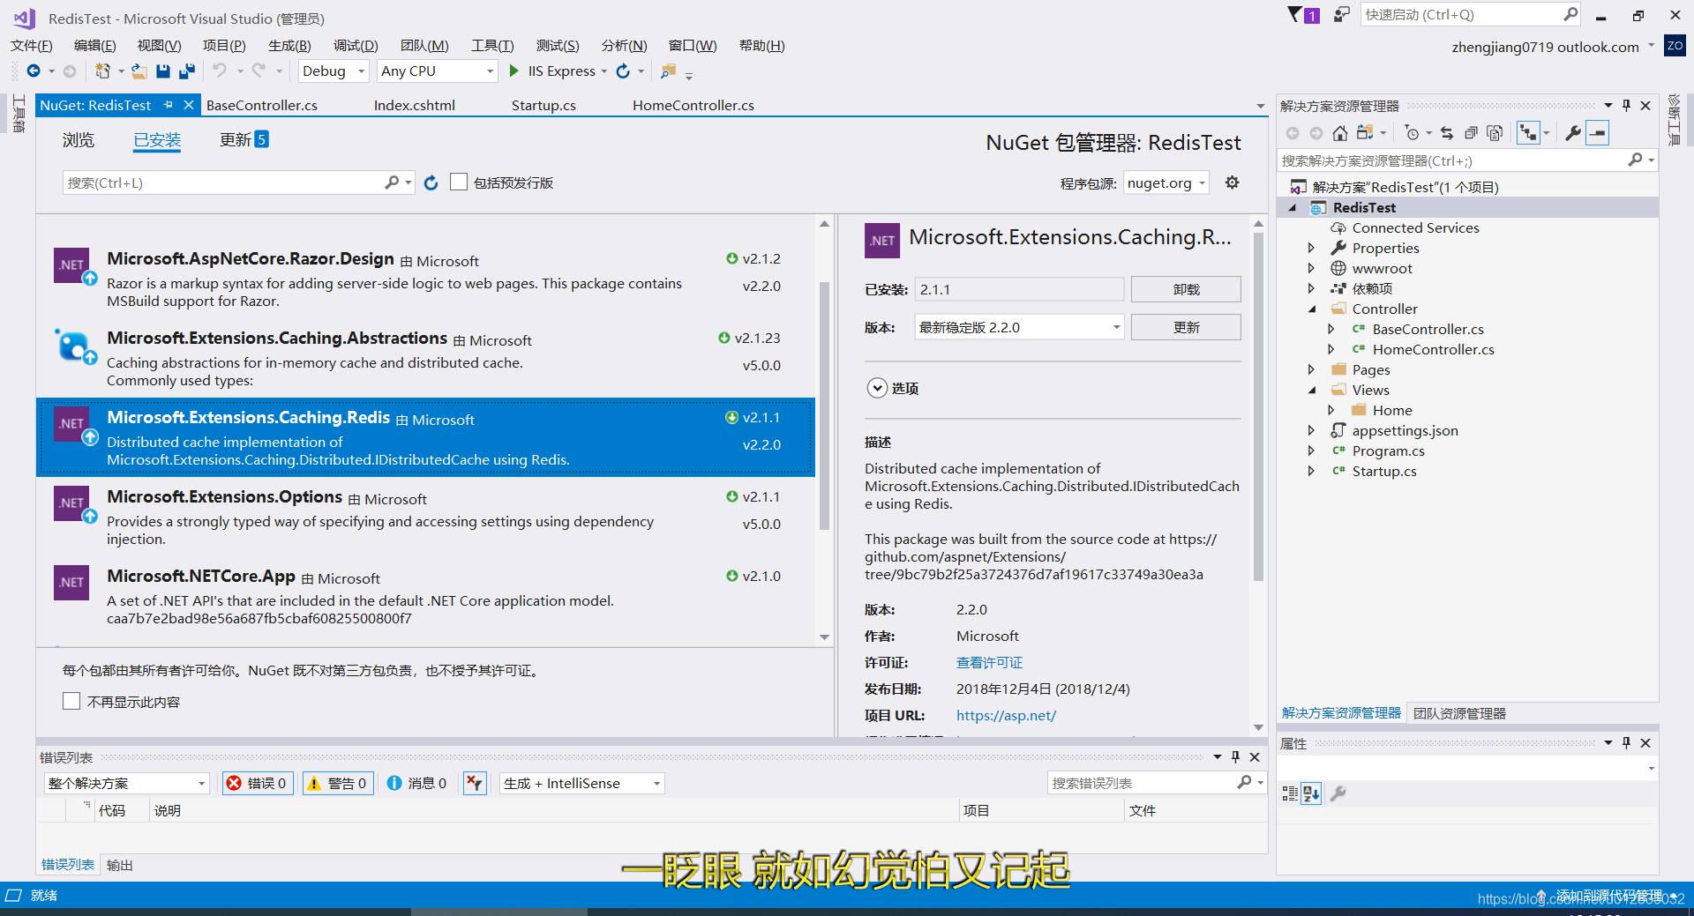Screen dimensions: 1694x916
Task: Clear the error list filter icon
Action: (475, 783)
